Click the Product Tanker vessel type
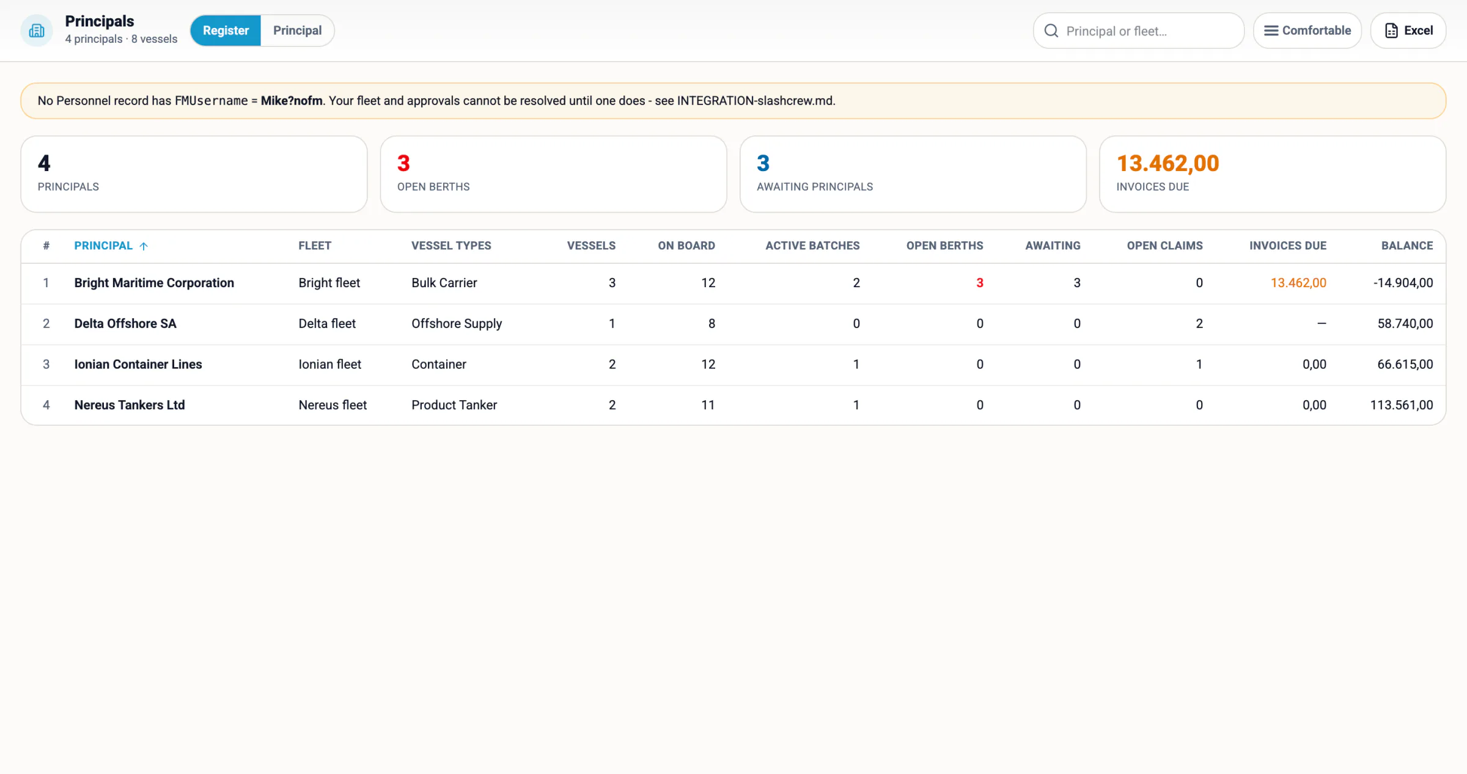Viewport: 1467px width, 774px height. pos(454,405)
